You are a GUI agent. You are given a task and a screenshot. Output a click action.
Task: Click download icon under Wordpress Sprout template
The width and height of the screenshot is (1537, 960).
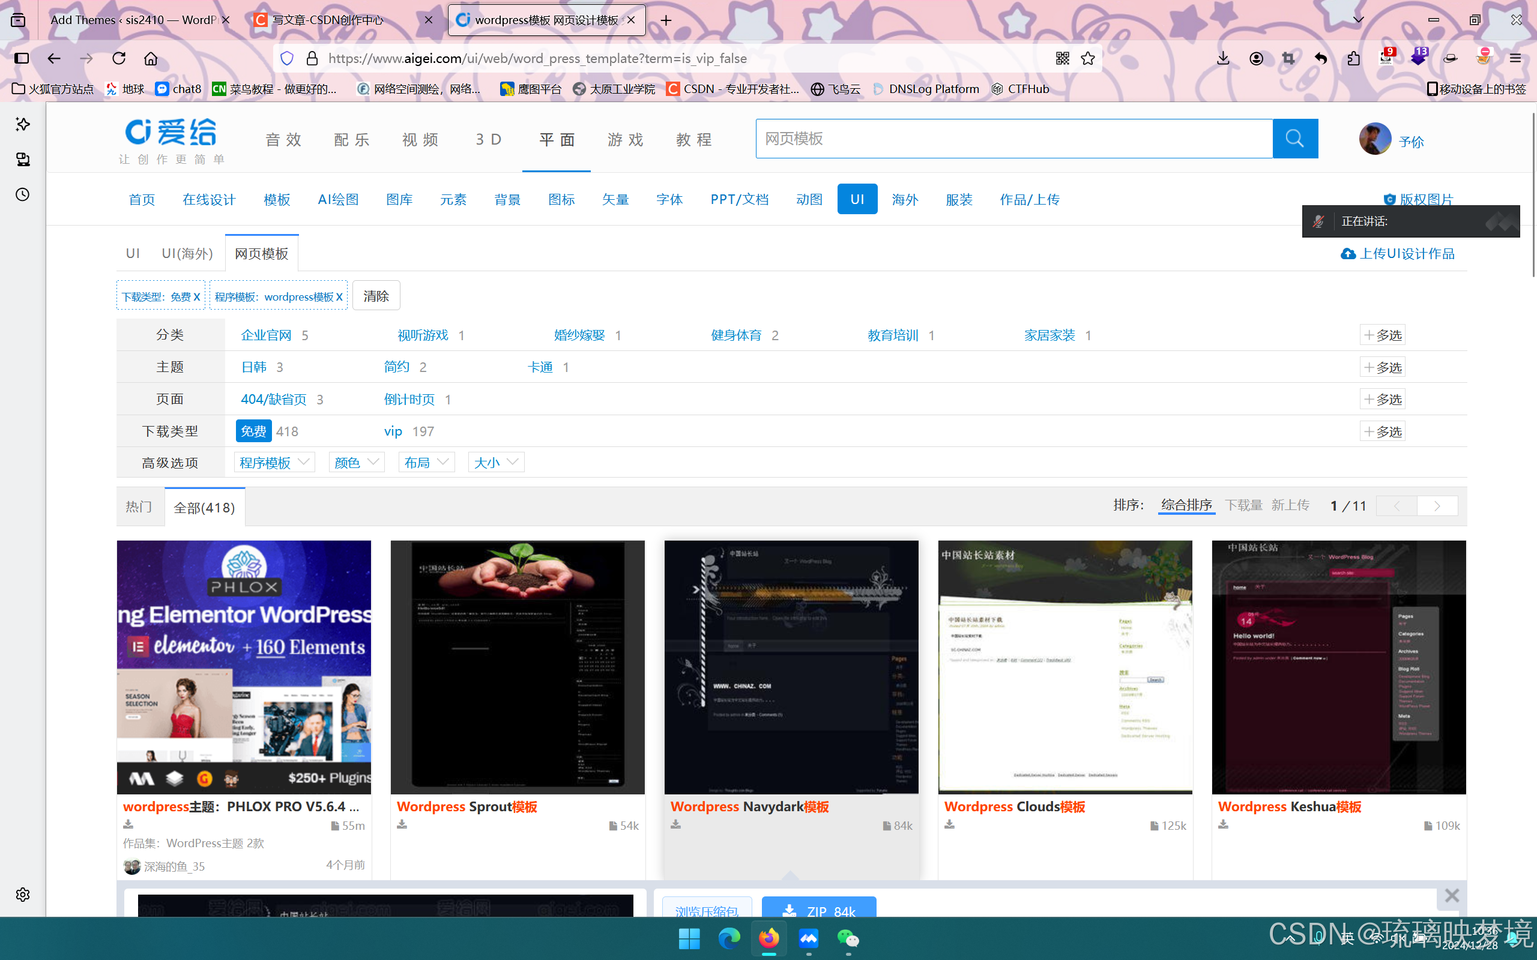coord(402,825)
